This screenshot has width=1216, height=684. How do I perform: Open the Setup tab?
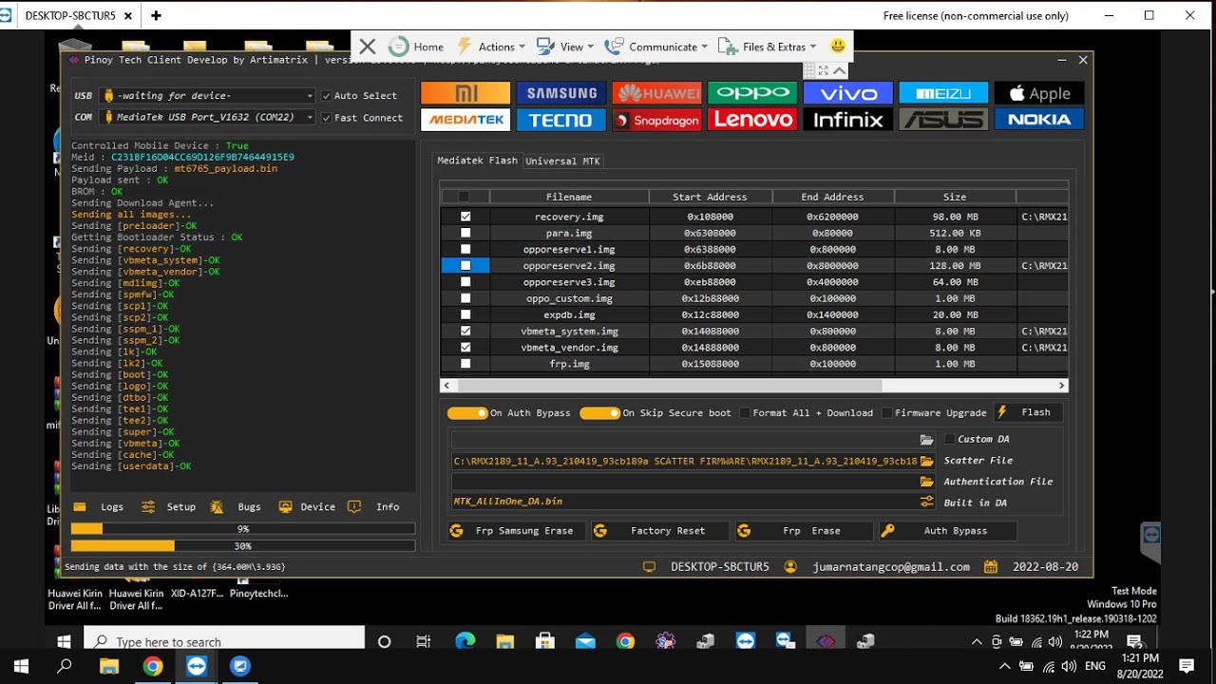pos(169,507)
